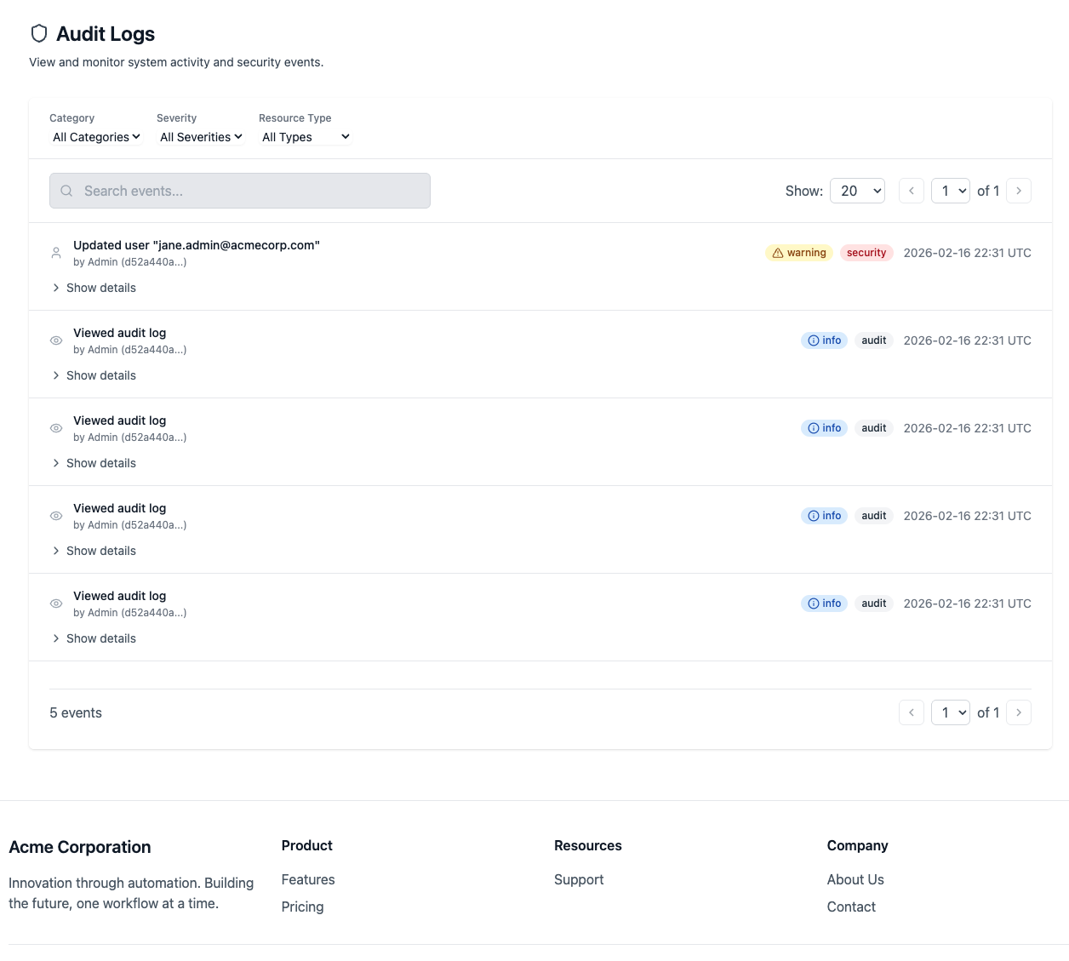Click the user icon on the Updated user event

(55, 253)
